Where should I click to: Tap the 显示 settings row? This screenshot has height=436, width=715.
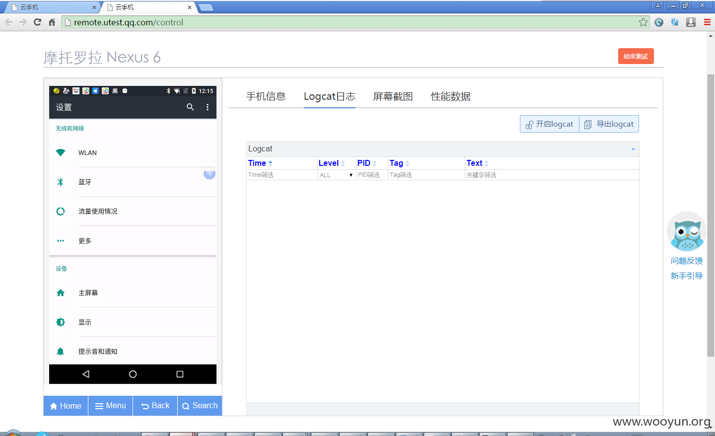(x=133, y=322)
